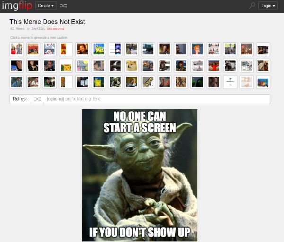Viewport: 284px width, 242px height.
Task: Focus the optional prefix text field
Action: pos(156,99)
